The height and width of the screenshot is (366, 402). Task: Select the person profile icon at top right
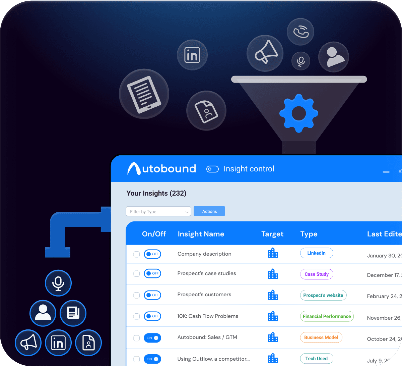click(334, 57)
